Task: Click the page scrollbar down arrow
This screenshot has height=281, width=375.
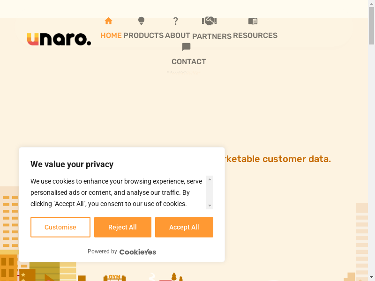Action: [371, 277]
